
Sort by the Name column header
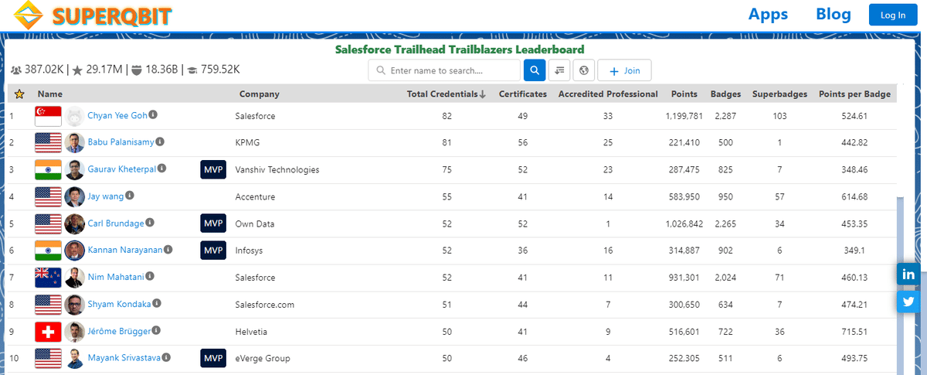pyautogui.click(x=49, y=94)
